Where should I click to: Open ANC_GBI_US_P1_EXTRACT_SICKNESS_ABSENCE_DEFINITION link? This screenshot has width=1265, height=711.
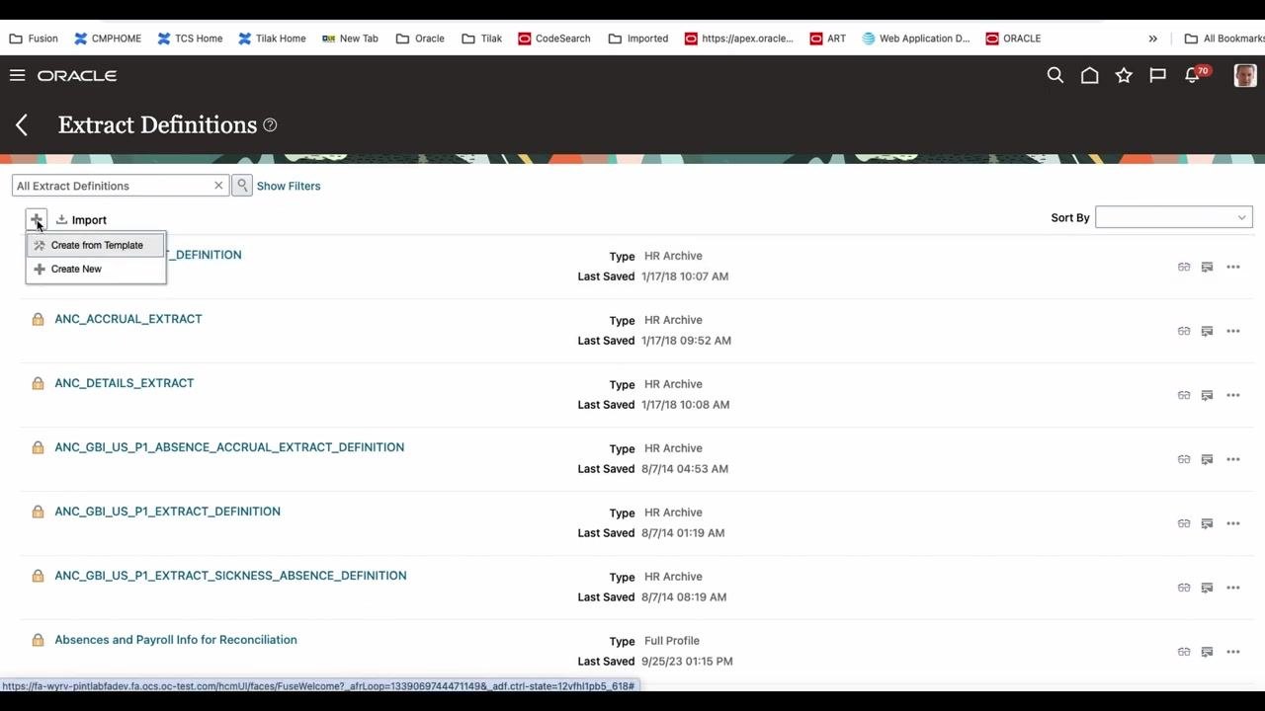230,576
